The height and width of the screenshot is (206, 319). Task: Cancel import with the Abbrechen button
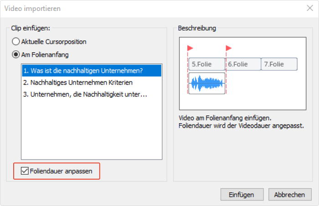pyautogui.click(x=290, y=195)
